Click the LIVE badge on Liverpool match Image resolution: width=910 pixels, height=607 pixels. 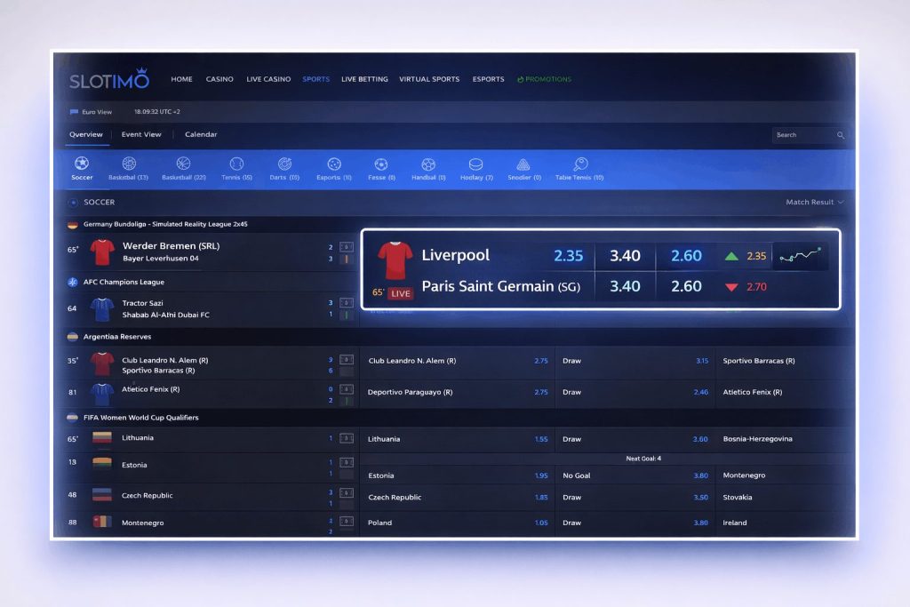401,293
